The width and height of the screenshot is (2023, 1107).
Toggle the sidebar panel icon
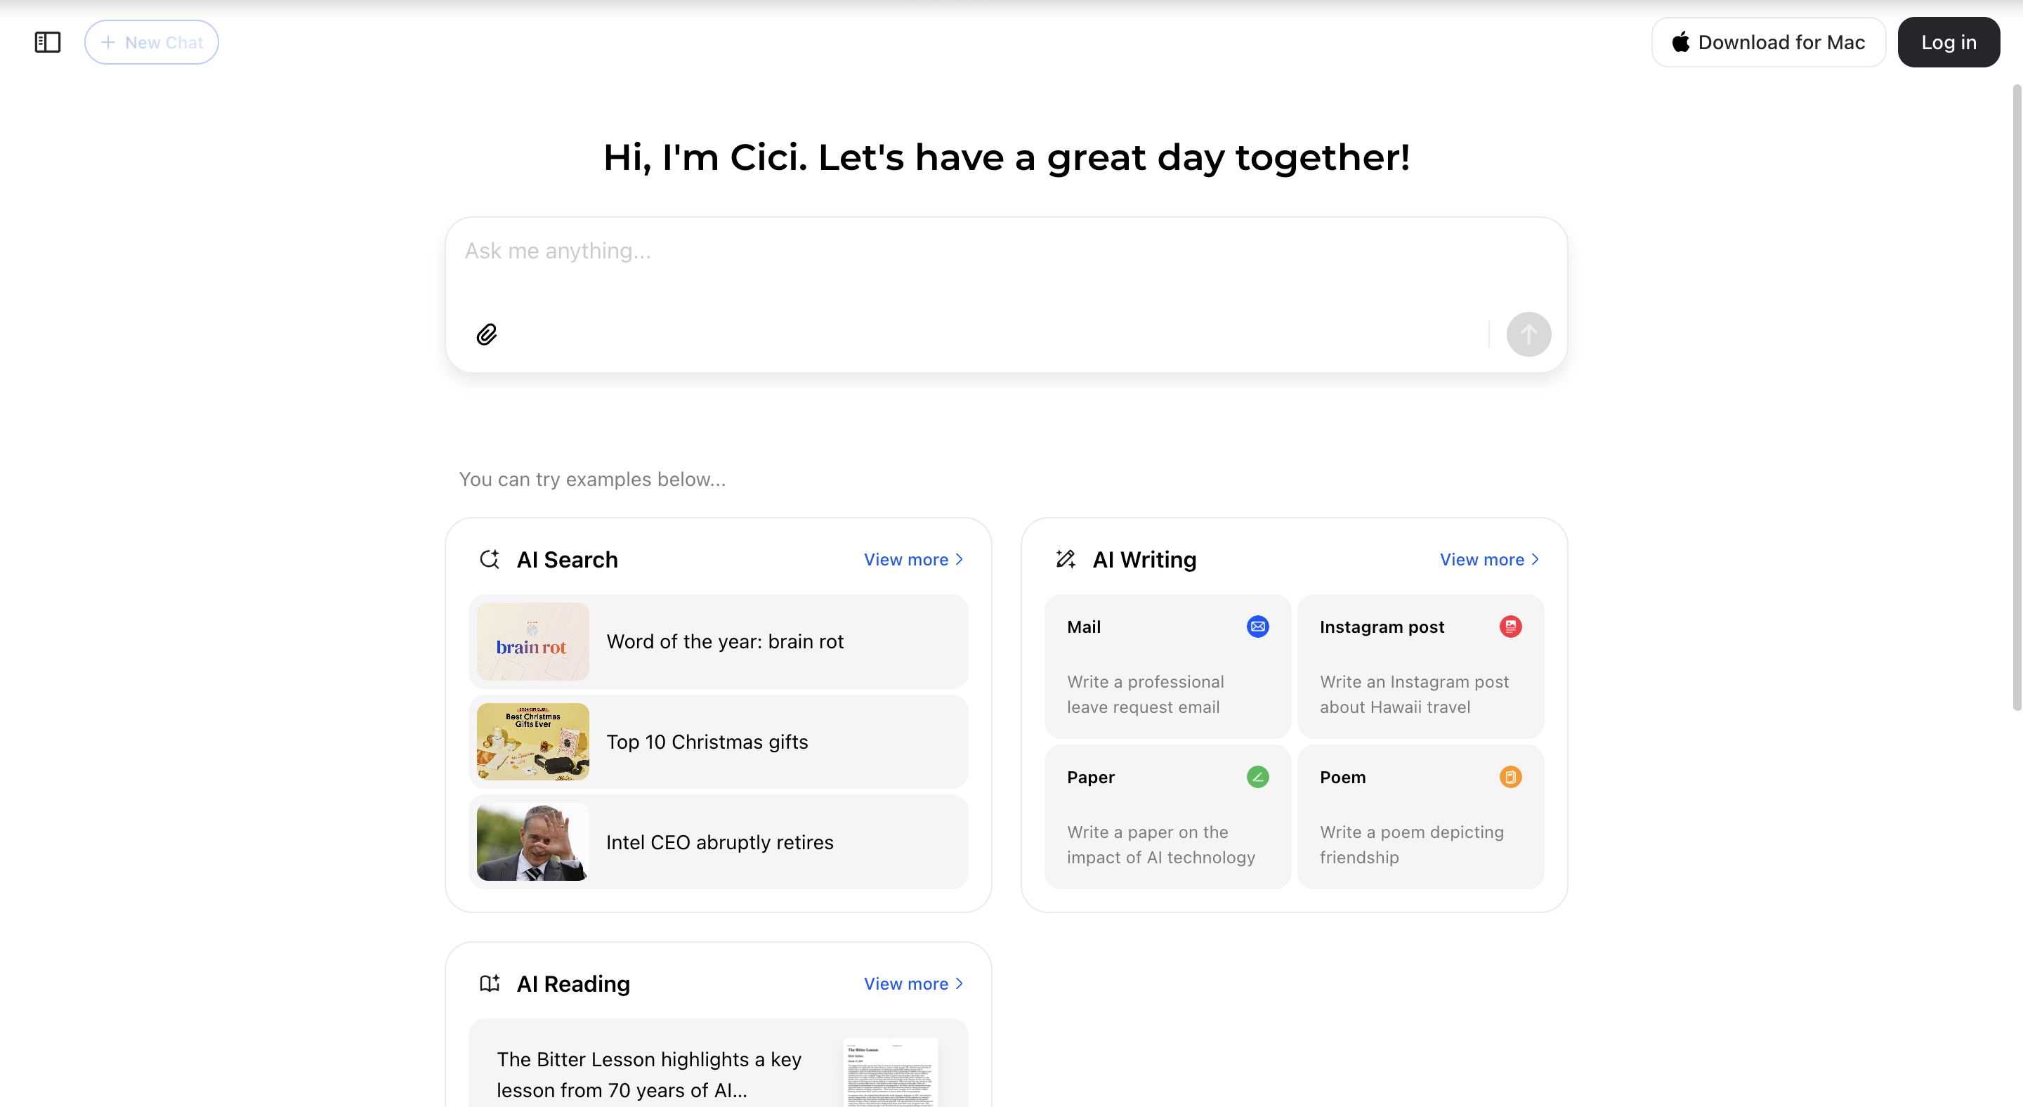click(47, 42)
